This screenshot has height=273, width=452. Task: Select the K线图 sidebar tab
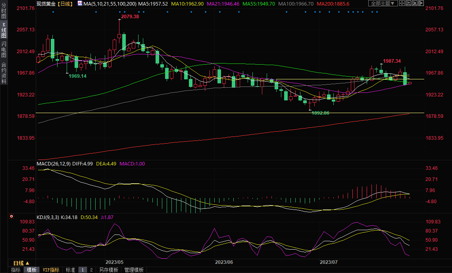pyautogui.click(x=4, y=30)
